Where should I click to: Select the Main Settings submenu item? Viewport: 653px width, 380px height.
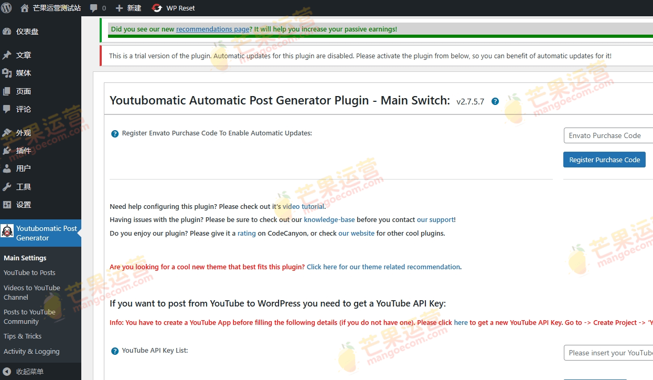tap(25, 258)
